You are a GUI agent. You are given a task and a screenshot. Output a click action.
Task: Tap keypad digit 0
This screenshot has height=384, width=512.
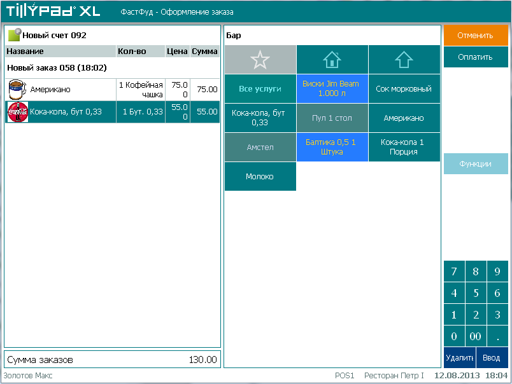tap(454, 336)
